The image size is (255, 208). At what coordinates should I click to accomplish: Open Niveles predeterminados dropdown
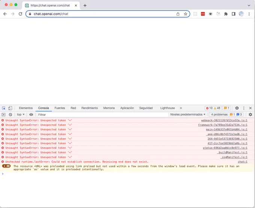[x=188, y=115]
